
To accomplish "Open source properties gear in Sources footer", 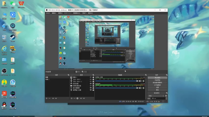I will click(77, 99).
